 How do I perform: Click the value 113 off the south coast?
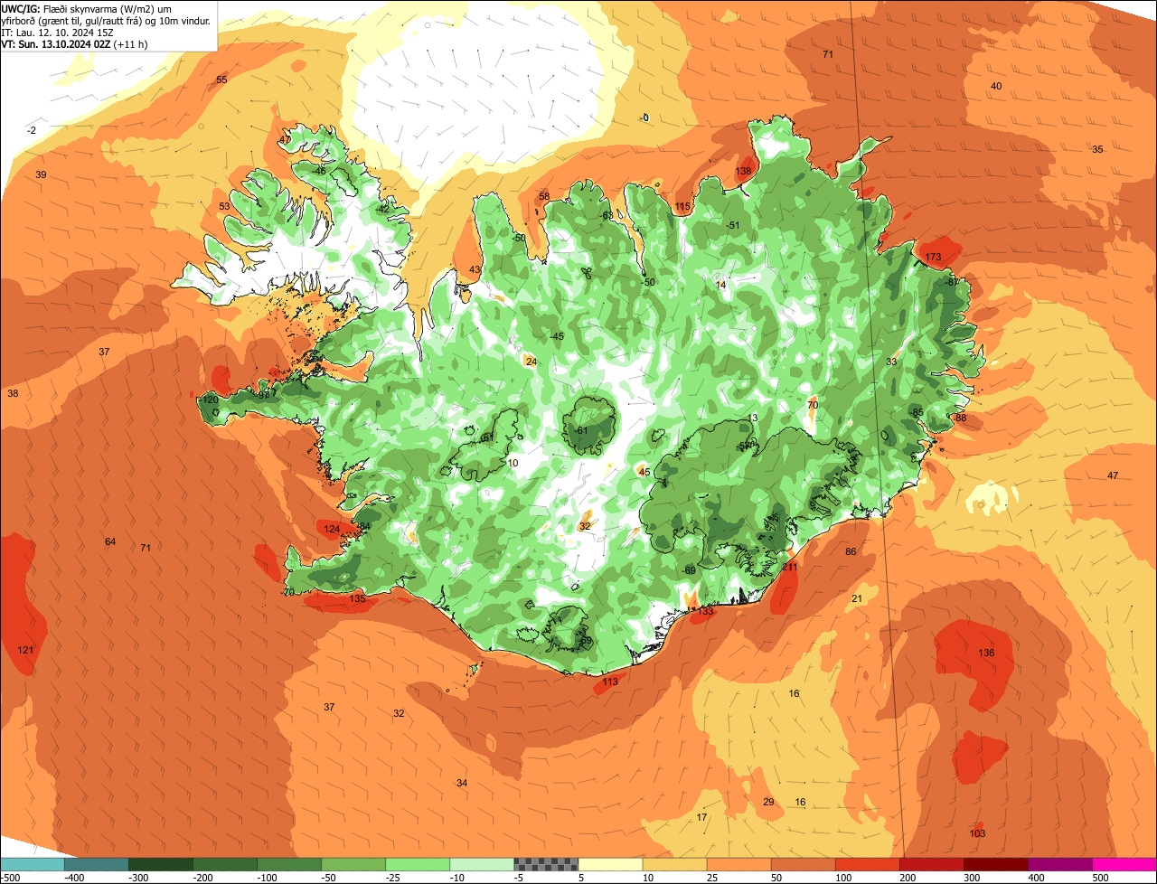coord(610,682)
